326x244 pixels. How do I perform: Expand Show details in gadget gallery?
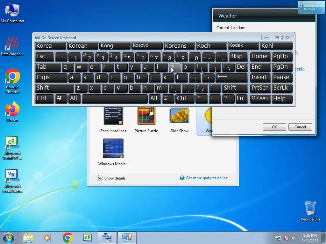click(111, 178)
